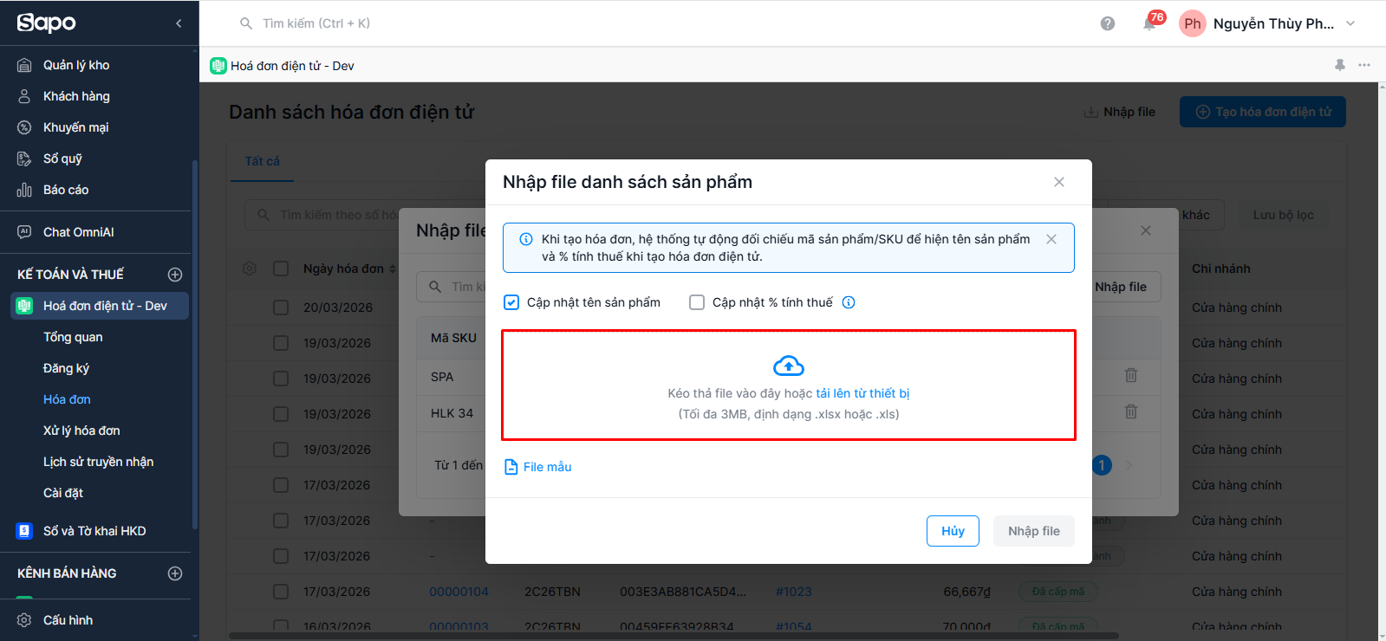Open Sổ quỹ in sidebar

(x=62, y=159)
